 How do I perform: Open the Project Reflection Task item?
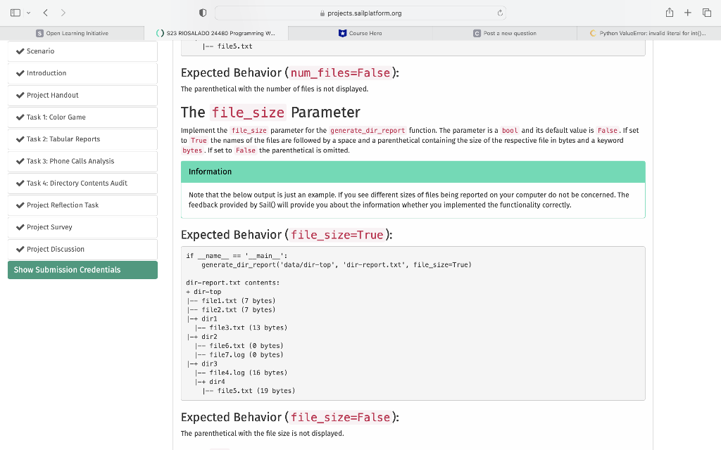click(x=83, y=205)
